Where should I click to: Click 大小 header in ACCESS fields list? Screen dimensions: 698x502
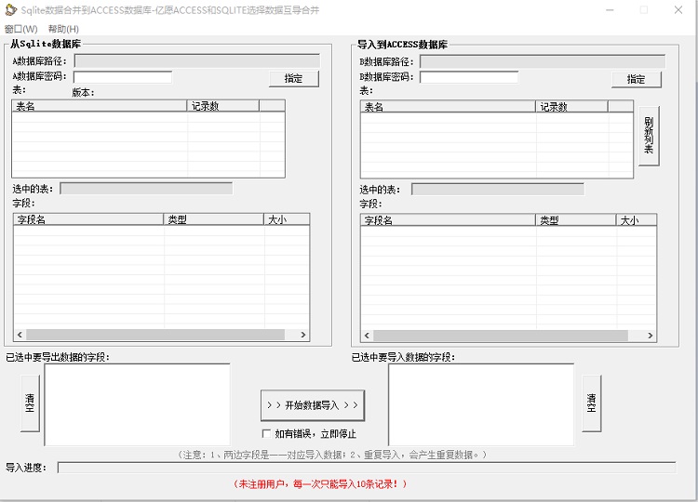[637, 220]
